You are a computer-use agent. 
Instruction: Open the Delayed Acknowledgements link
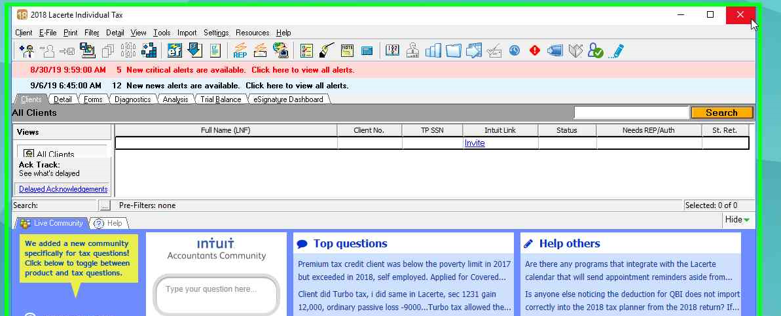64,189
